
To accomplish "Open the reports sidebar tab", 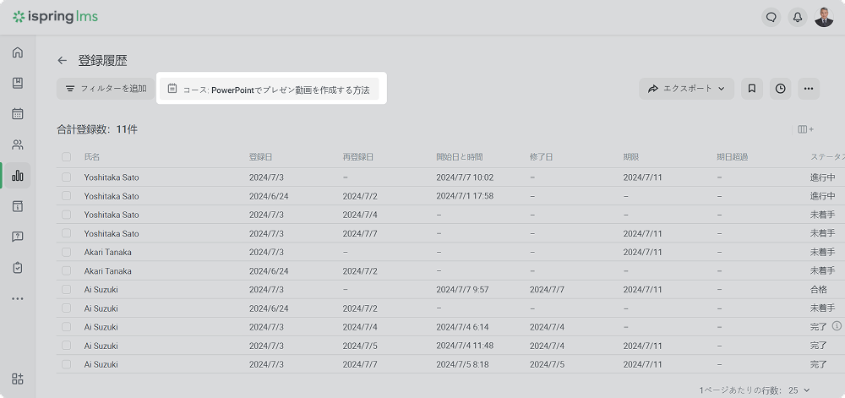I will pos(18,176).
